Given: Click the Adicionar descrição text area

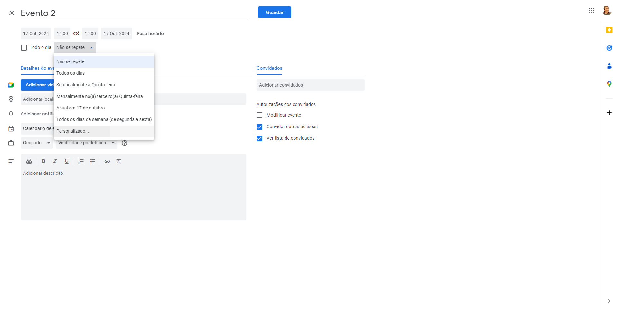Looking at the screenshot, I should (x=133, y=194).
